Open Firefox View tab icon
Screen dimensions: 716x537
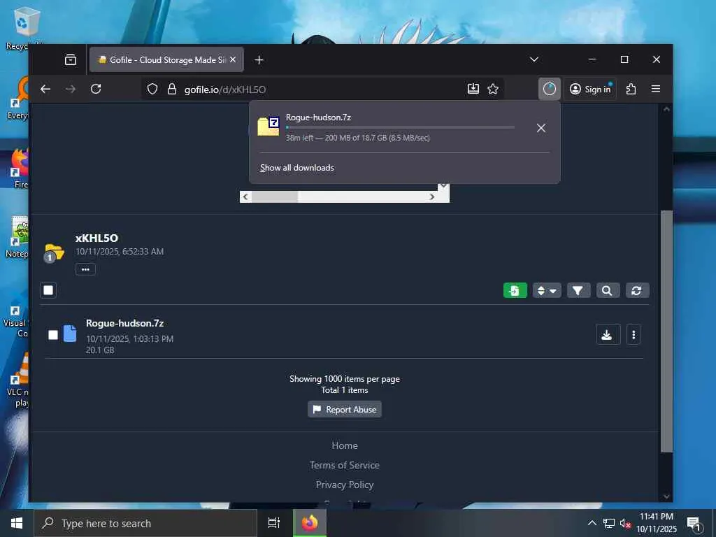71,60
